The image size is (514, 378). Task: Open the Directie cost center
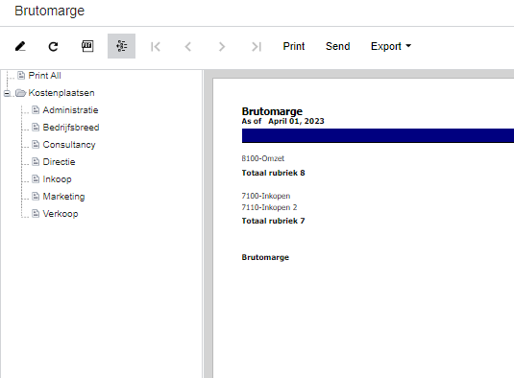[59, 162]
